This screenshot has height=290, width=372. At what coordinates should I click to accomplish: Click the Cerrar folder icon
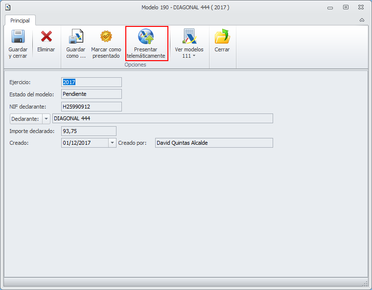pos(222,36)
